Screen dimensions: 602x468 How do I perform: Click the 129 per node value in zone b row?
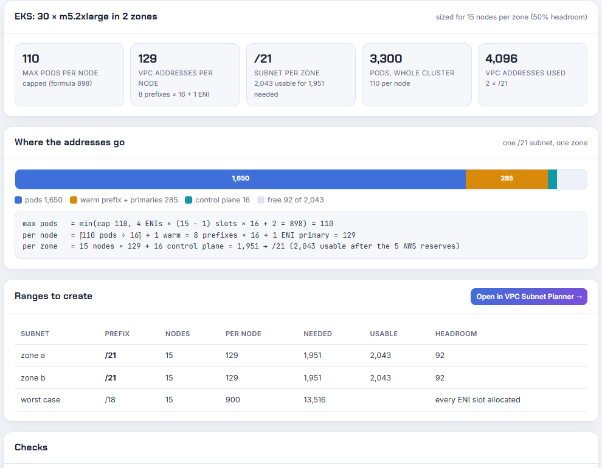pyautogui.click(x=232, y=378)
